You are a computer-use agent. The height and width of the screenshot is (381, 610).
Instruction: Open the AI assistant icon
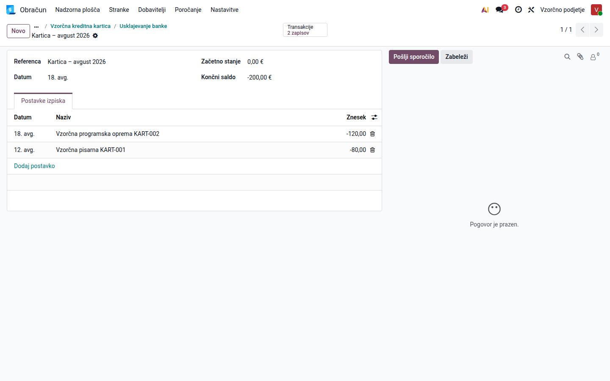tap(485, 10)
